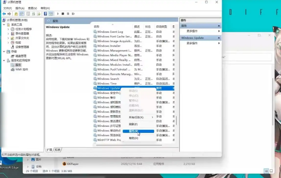This screenshot has height=178, width=281.
Task: Select the Windows Remote Management service row
Action: click(134, 74)
